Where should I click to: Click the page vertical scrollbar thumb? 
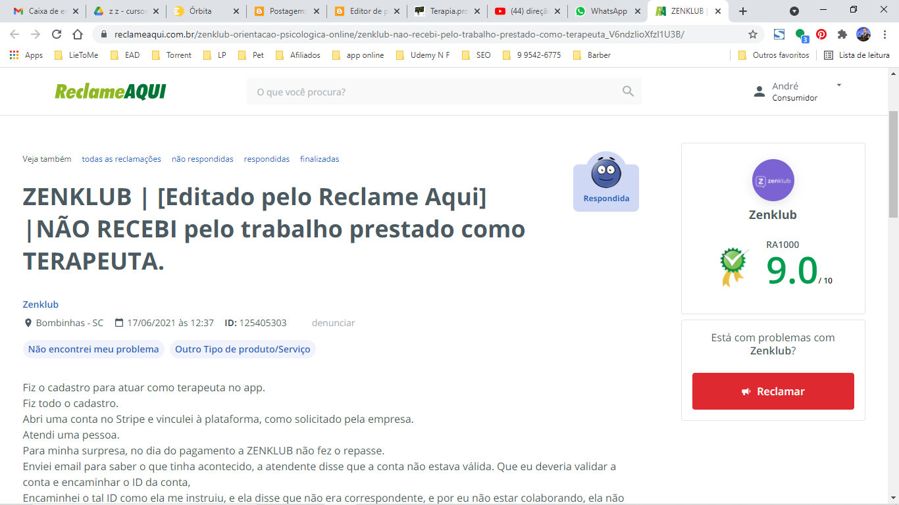[x=893, y=164]
